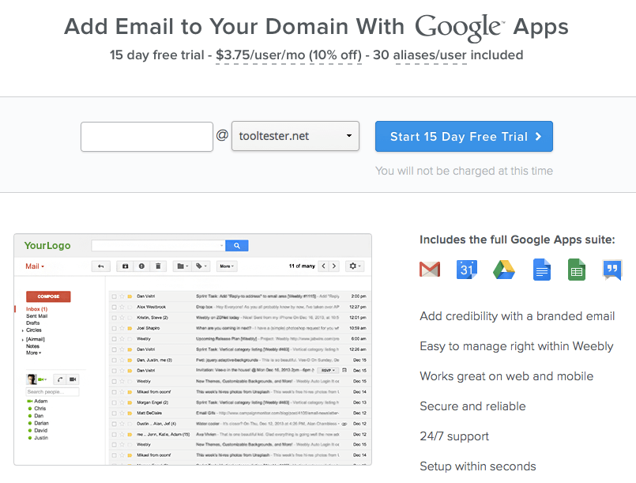
Task: Toggle importance marker on Joel Shapiro email
Action: [130, 328]
